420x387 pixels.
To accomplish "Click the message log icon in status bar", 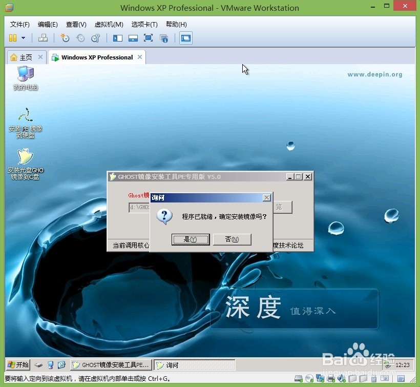I will pos(401,379).
